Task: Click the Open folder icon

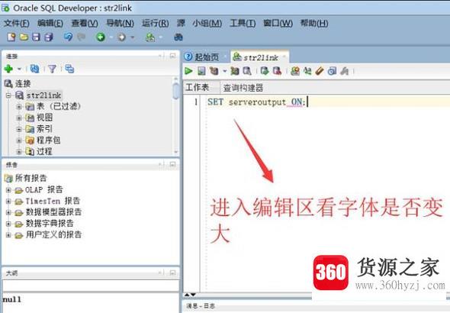Action: (24, 37)
